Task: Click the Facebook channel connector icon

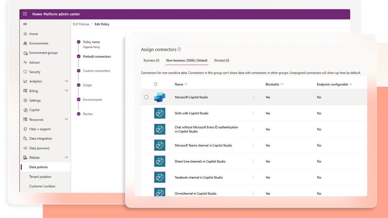Action: 160,178
